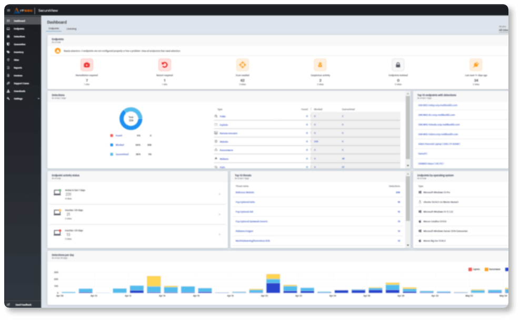Image resolution: width=520 pixels, height=320 pixels.
Task: Click Top 10 threats scroll down arrow
Action: tap(407, 245)
